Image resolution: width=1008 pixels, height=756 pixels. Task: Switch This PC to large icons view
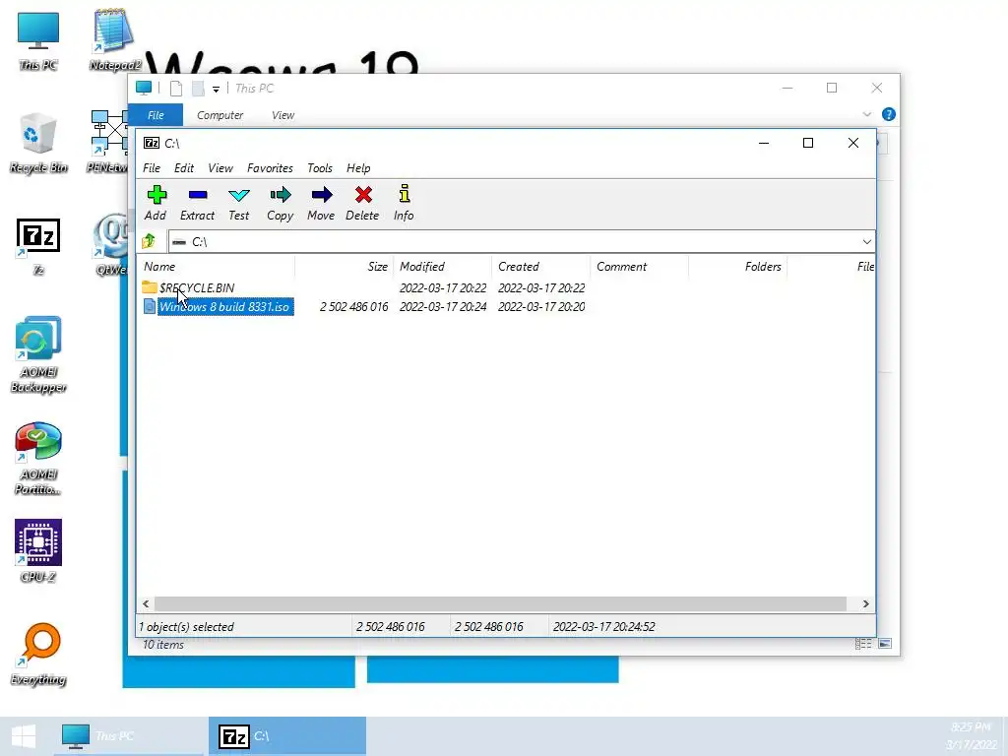(x=885, y=644)
